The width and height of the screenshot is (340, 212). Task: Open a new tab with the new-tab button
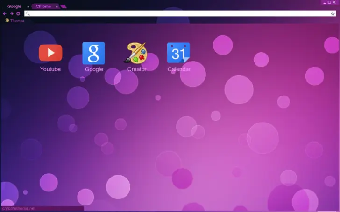tap(64, 7)
